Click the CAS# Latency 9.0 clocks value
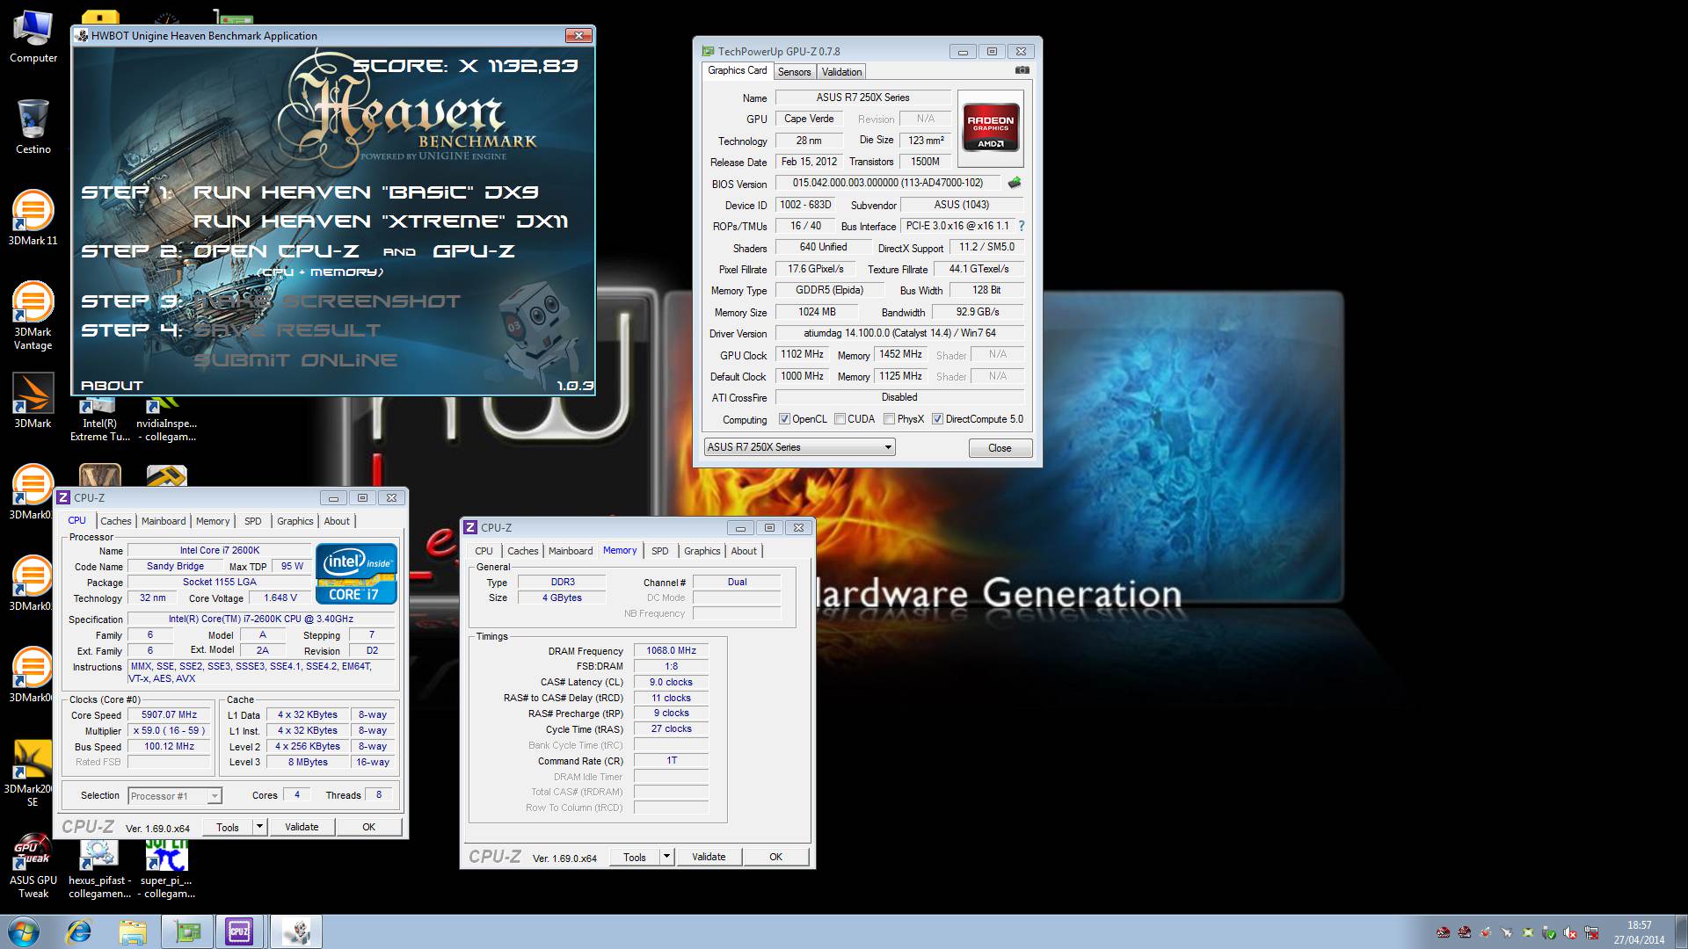 tap(671, 682)
